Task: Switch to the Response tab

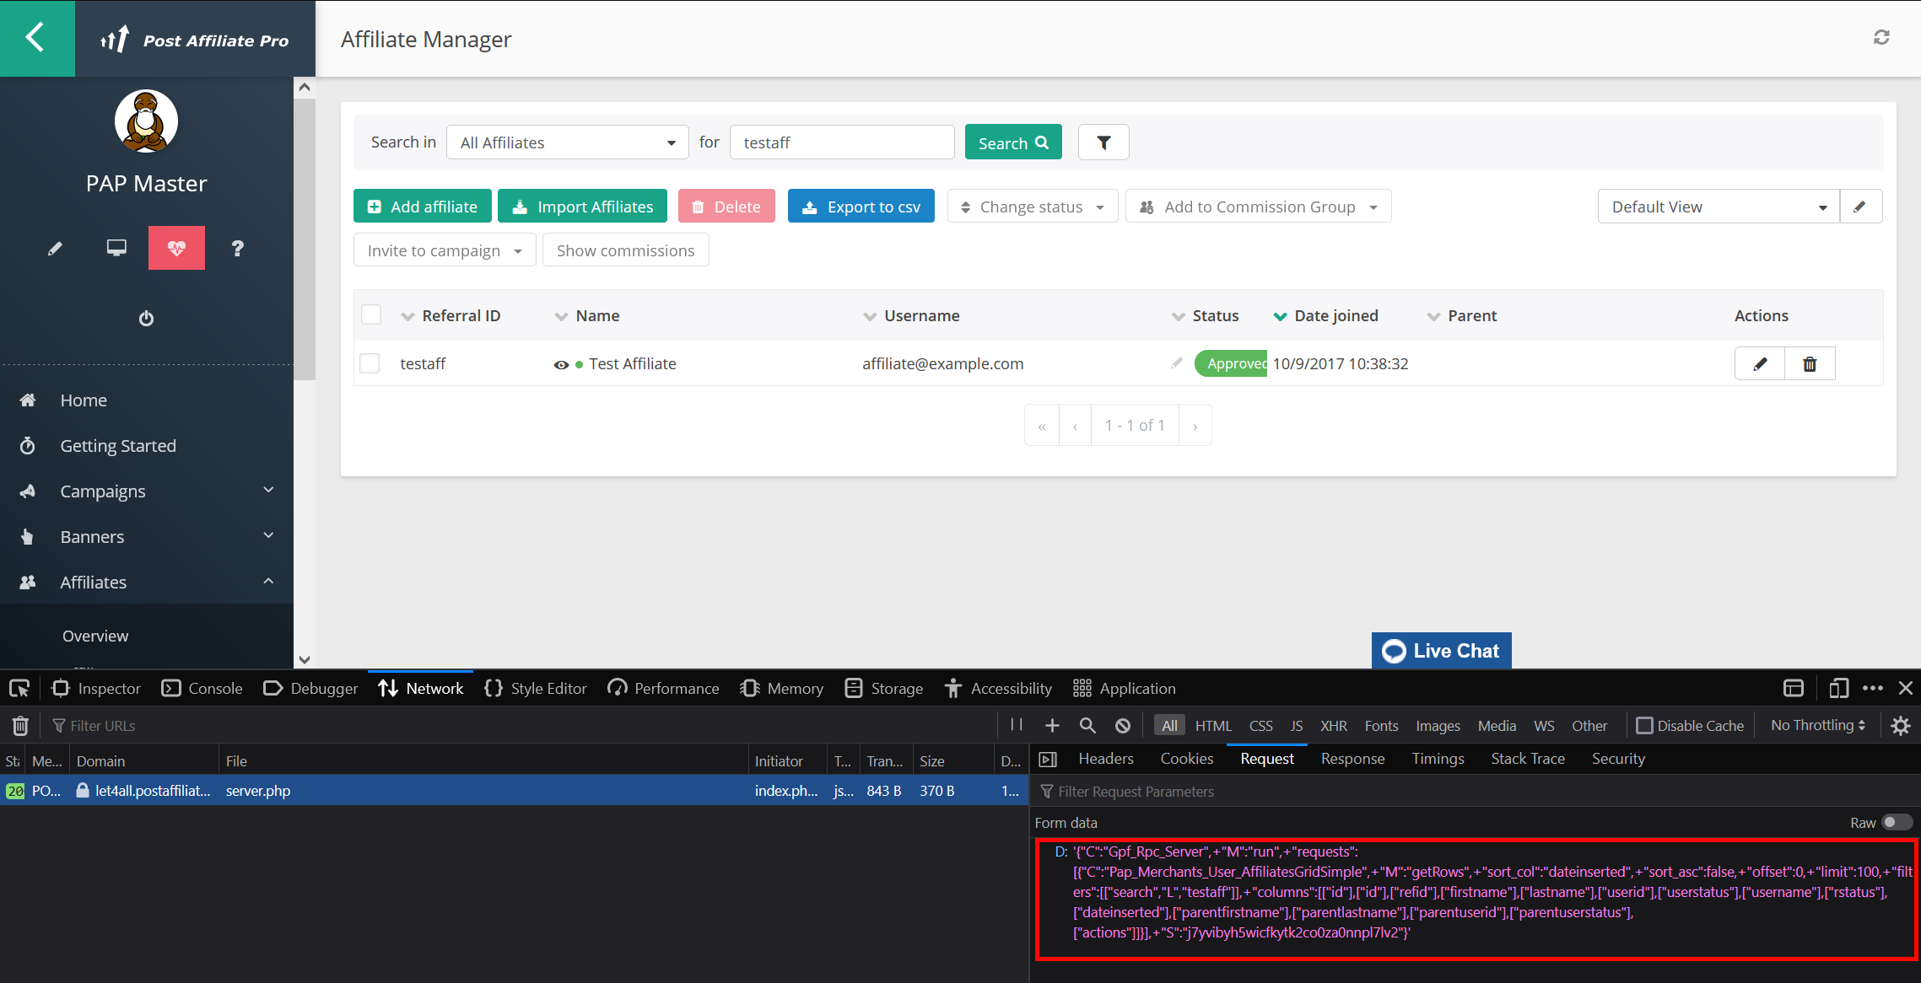Action: coord(1352,759)
